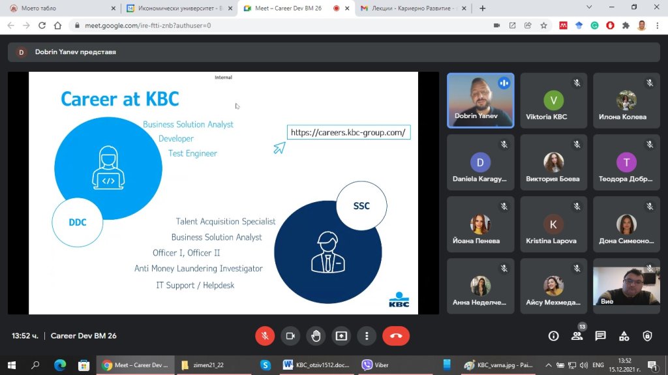Open the Opera-style red extension icon
The width and height of the screenshot is (668, 375).
[610, 25]
